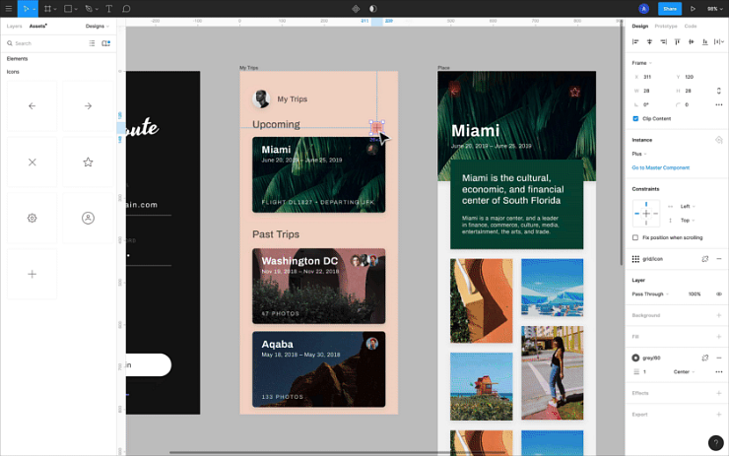Expand the Pass Through blend mode dropdown
The width and height of the screenshot is (729, 456).
650,293
